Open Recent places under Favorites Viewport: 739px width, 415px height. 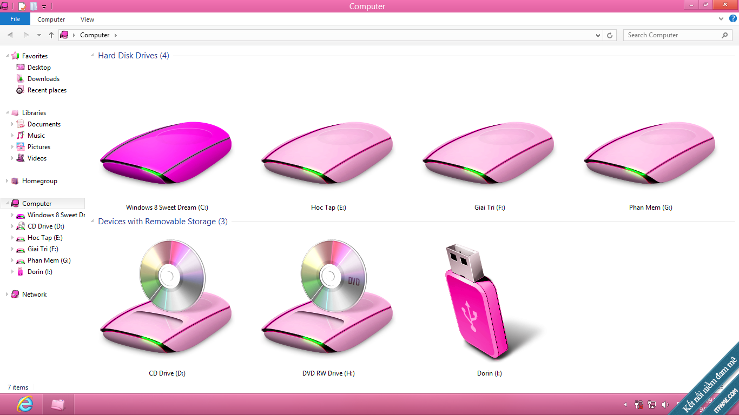(47, 90)
